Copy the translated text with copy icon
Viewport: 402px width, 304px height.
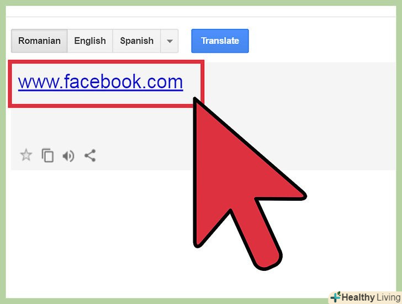(x=47, y=155)
